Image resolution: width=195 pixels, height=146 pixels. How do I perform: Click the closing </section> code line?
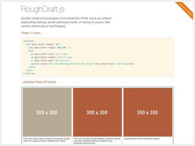coord(29,74)
